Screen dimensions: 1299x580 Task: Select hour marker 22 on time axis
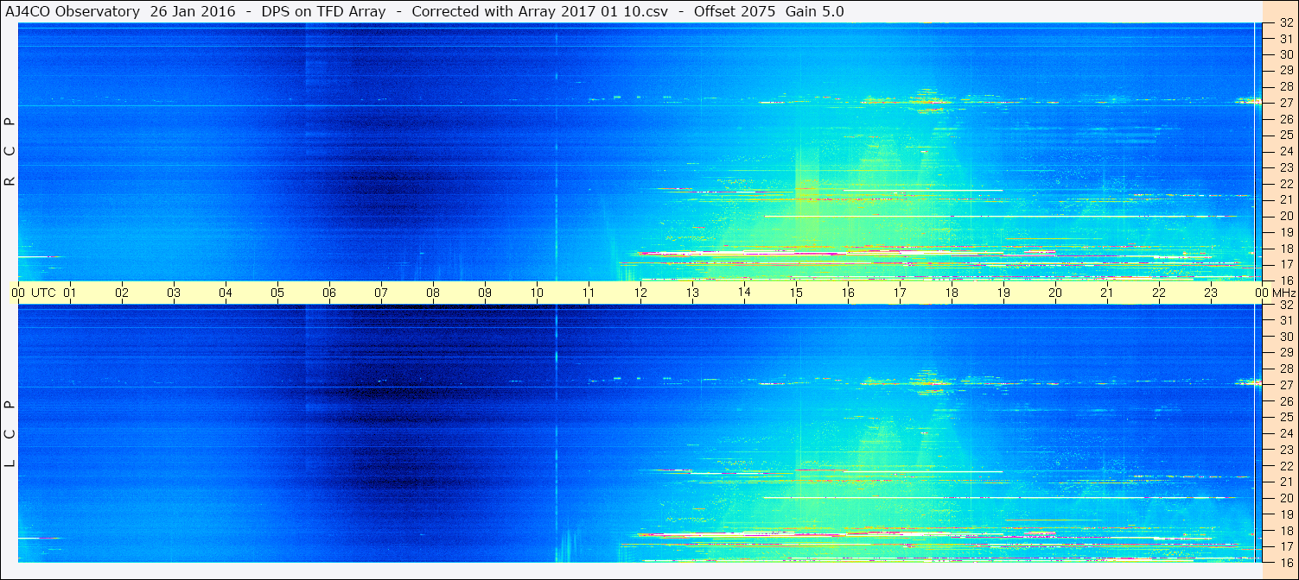coord(1159,293)
